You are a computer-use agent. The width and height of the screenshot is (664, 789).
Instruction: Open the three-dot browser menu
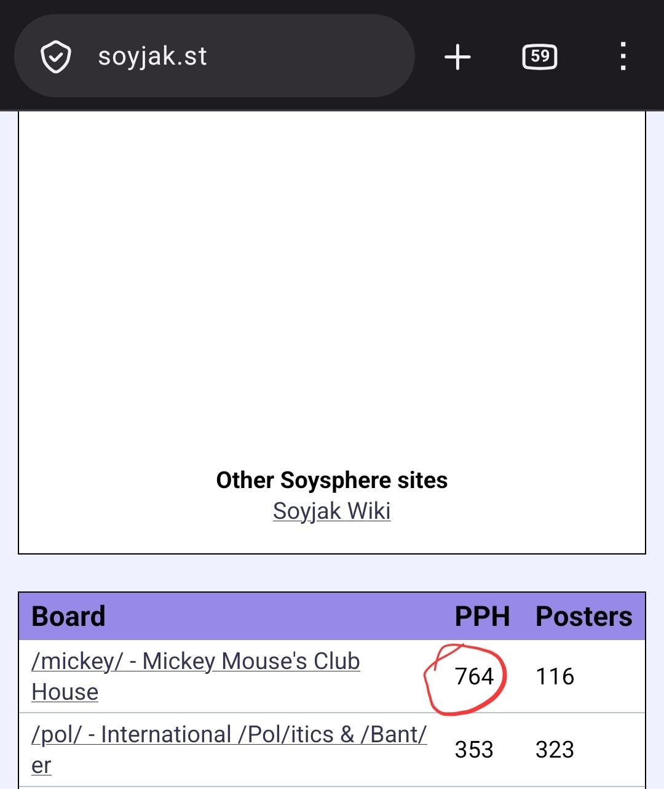(x=623, y=57)
